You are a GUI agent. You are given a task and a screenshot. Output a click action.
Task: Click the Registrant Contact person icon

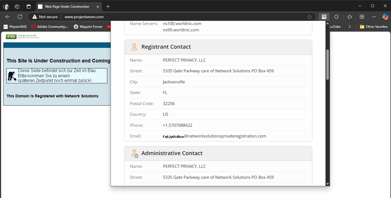click(x=134, y=47)
